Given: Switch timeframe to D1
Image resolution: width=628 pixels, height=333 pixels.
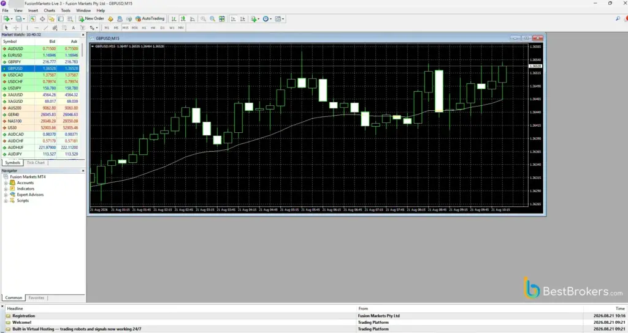Looking at the screenshot, I should pos(162,28).
